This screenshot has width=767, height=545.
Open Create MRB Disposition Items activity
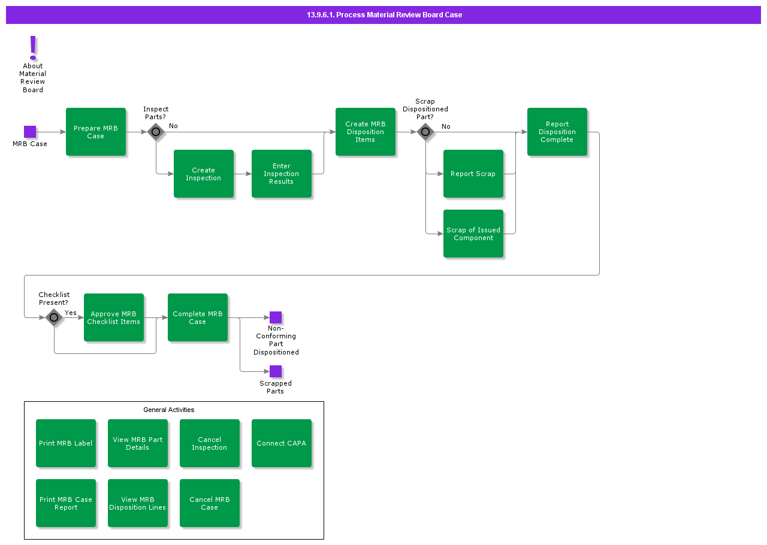[366, 132]
